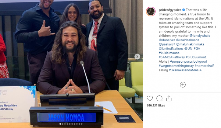Open the prideofgypsies profile picture
Screen dimensions: 221x128
tap(151, 11)
